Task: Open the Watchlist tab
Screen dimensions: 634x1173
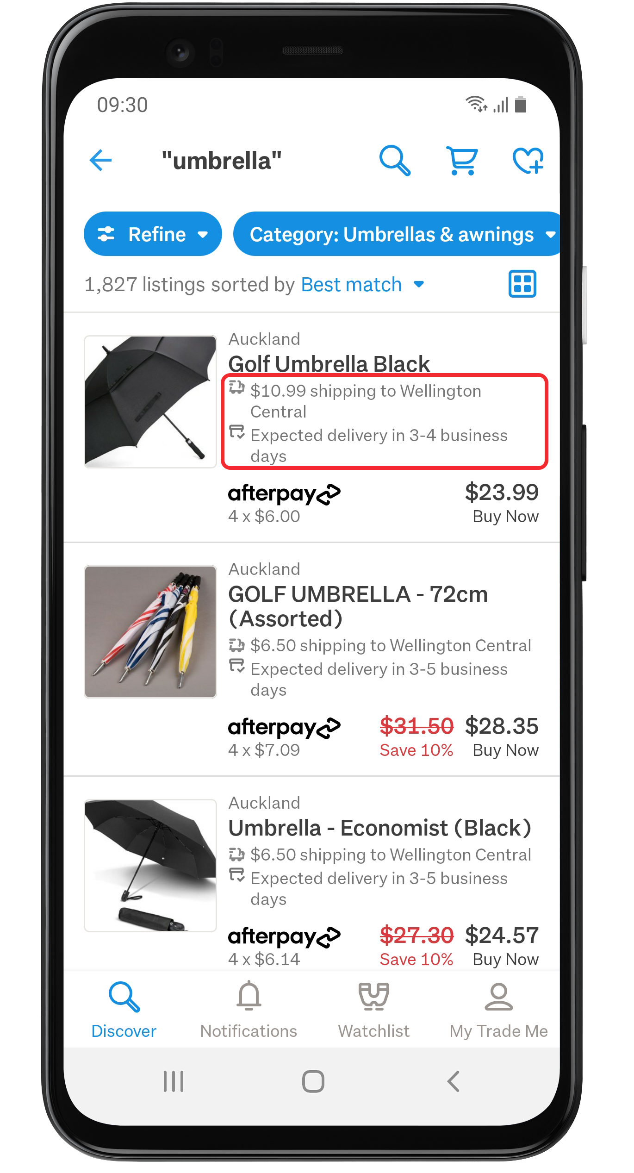Action: tap(374, 1010)
